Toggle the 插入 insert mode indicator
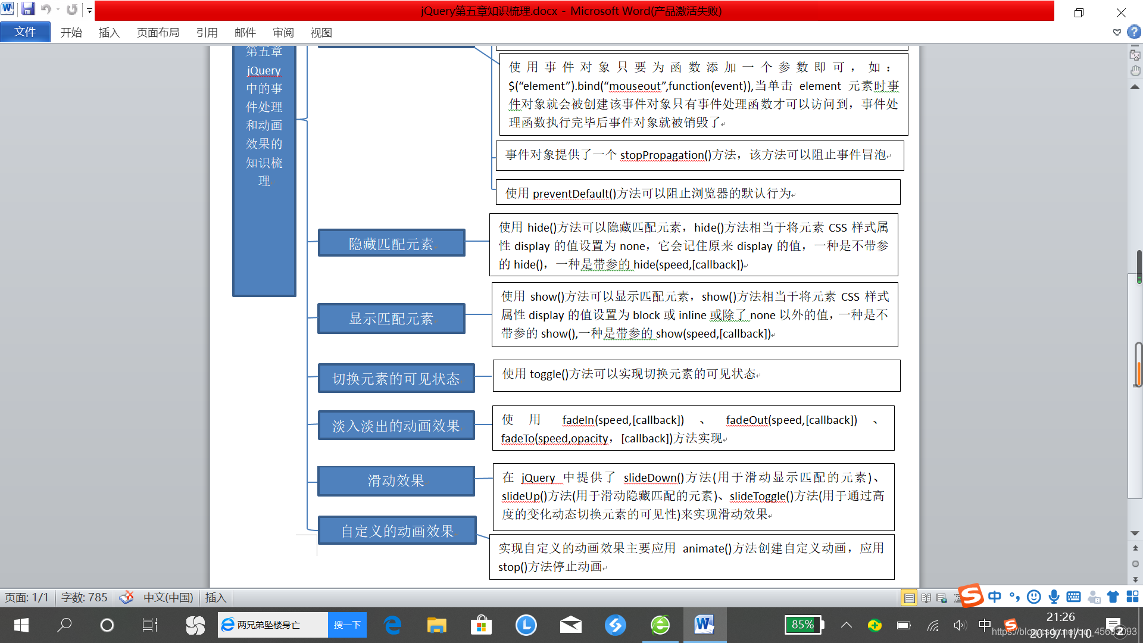This screenshot has width=1143, height=643. (x=216, y=597)
